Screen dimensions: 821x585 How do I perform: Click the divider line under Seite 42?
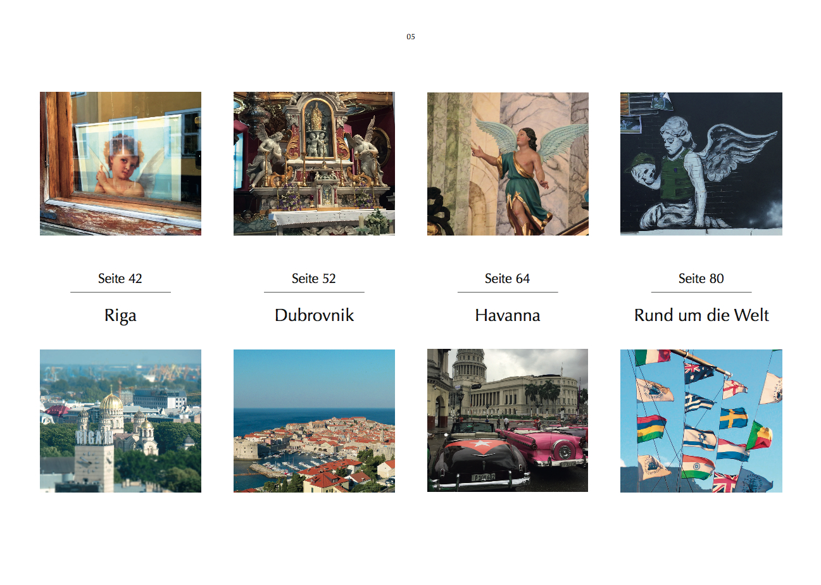click(x=120, y=292)
